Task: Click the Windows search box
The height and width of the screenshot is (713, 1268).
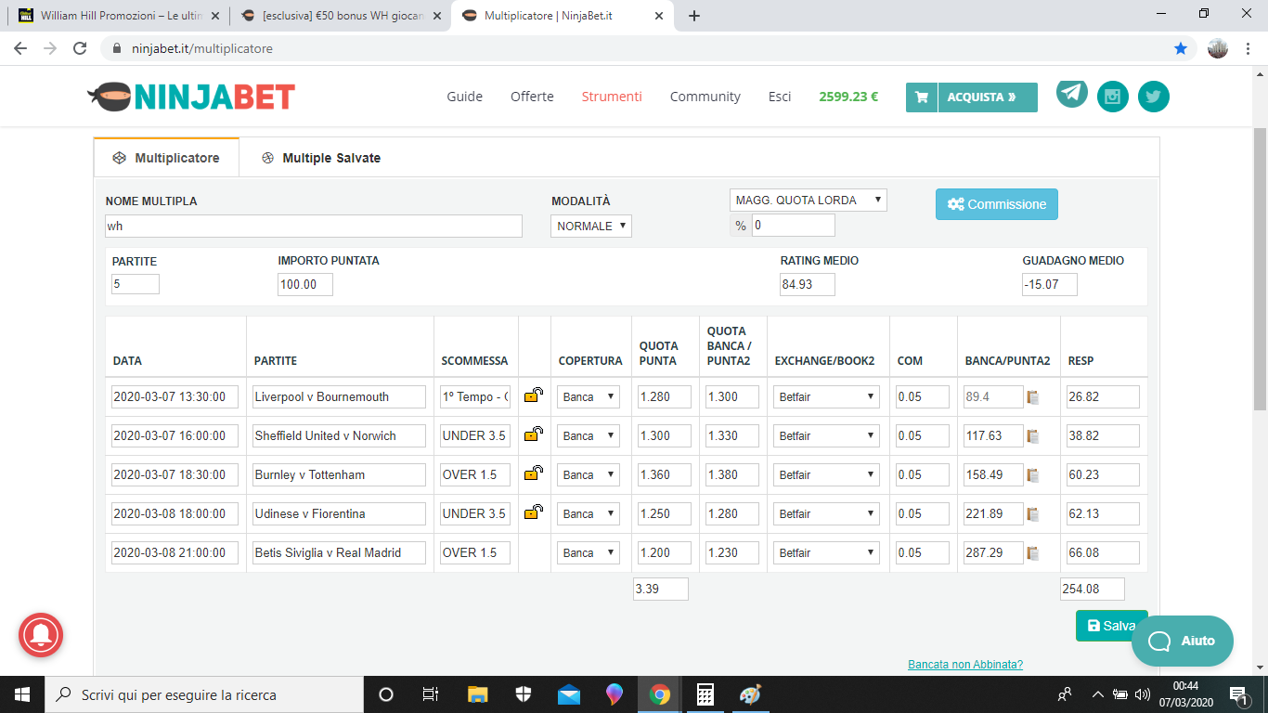Action: (204, 694)
